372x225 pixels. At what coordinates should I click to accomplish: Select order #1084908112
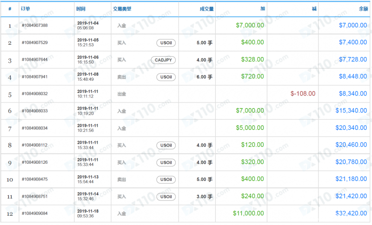coord(34,145)
